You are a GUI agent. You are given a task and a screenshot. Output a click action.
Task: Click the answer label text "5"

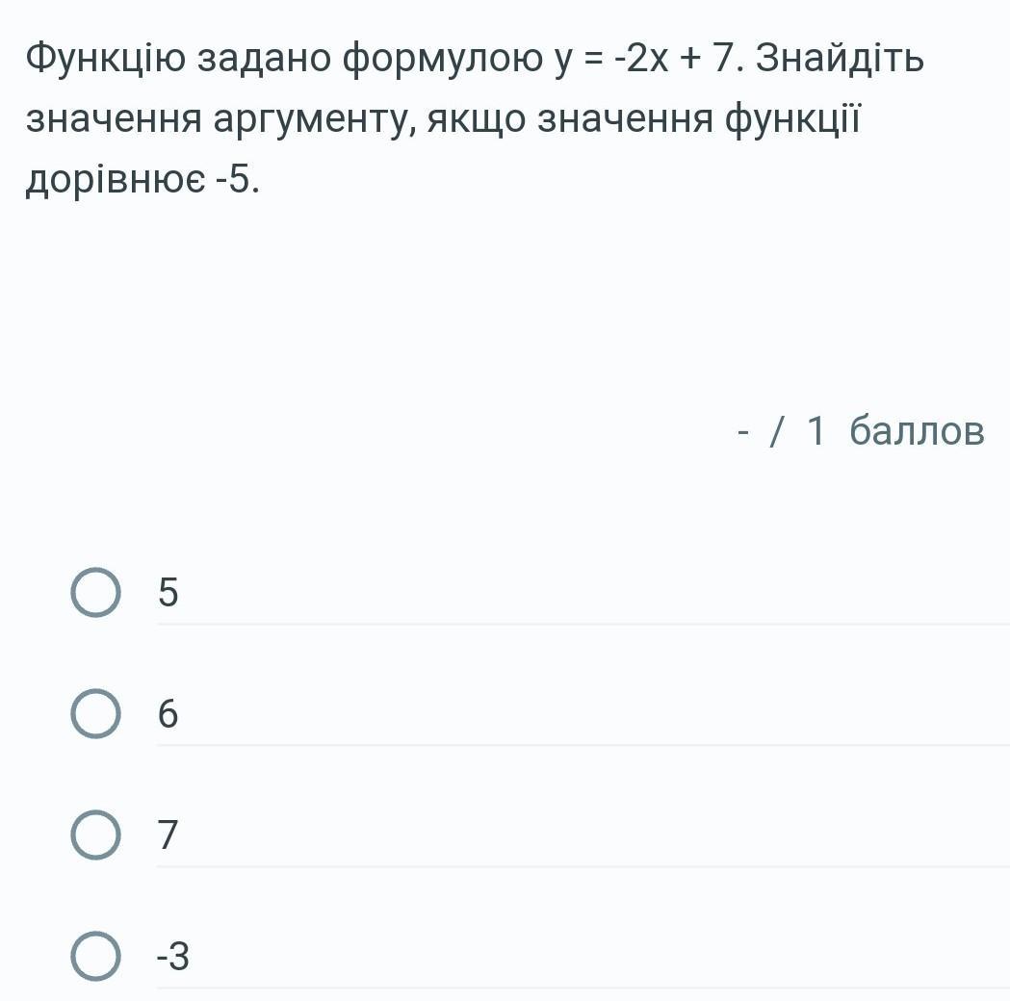(x=168, y=593)
